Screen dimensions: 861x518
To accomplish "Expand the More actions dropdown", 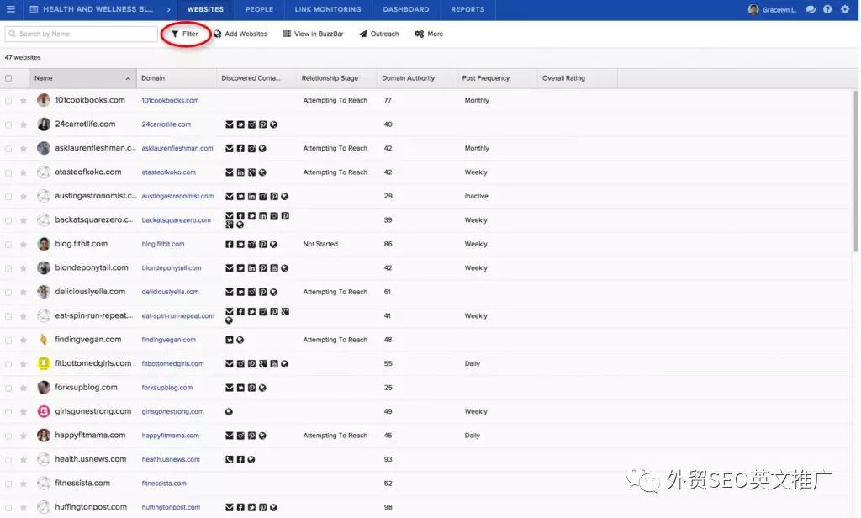I will click(x=429, y=34).
